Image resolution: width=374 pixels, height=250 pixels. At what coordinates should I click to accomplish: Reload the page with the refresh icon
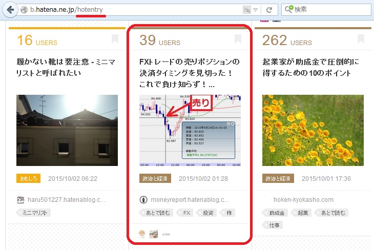click(269, 10)
